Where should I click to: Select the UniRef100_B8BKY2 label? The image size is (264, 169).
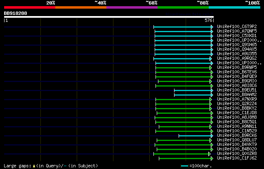tap(237, 108)
